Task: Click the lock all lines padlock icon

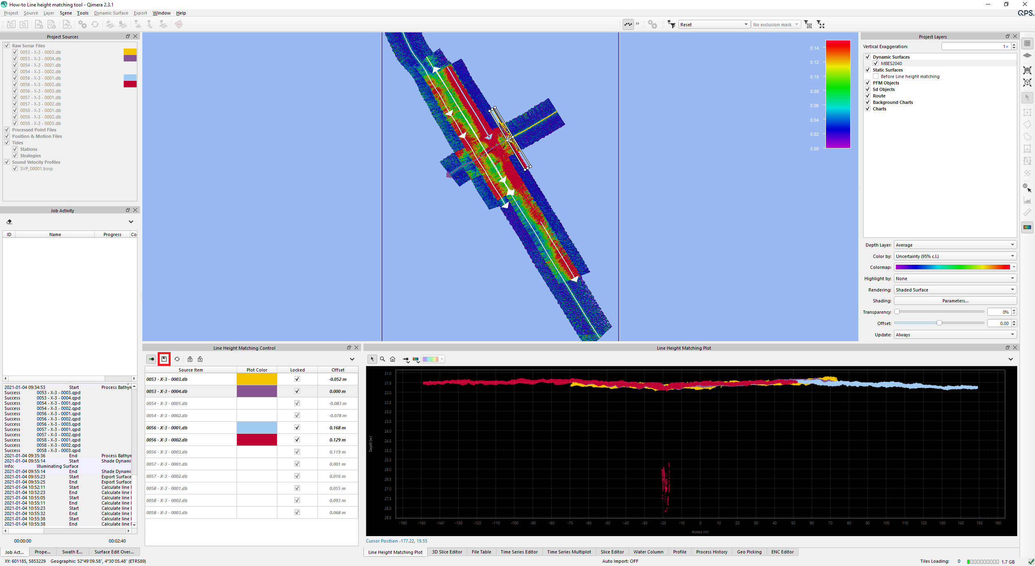Action: point(190,359)
